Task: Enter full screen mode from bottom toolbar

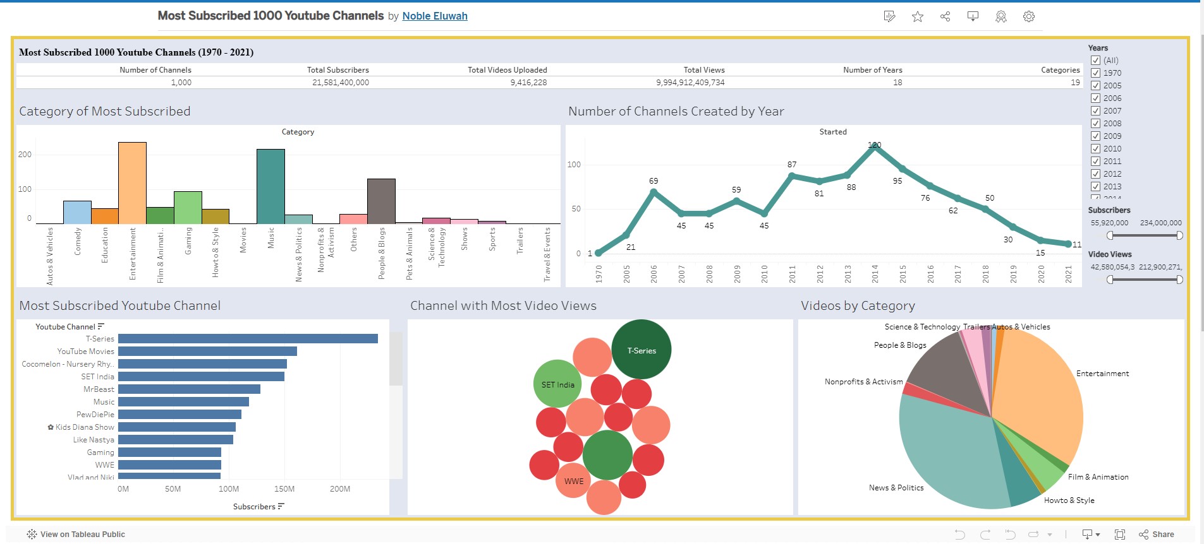Action: pyautogui.click(x=1120, y=535)
